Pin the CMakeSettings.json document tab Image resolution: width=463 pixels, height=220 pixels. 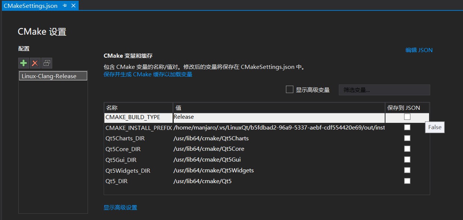pyautogui.click(x=64, y=6)
